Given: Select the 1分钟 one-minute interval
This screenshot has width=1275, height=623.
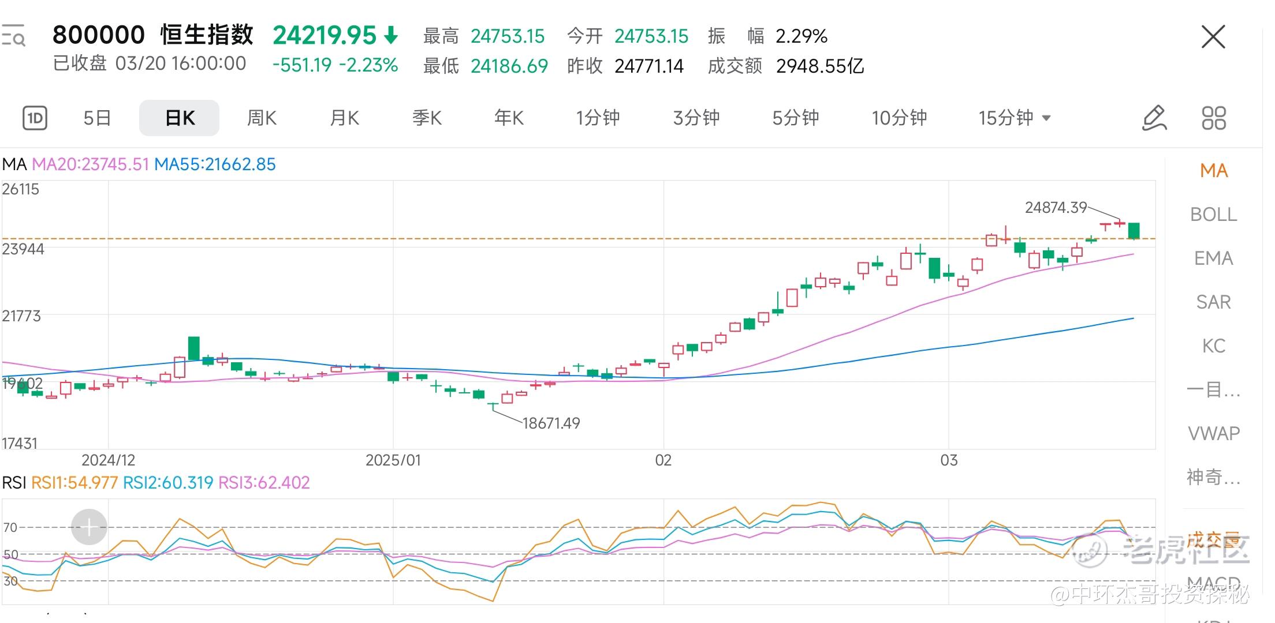Looking at the screenshot, I should 598,118.
